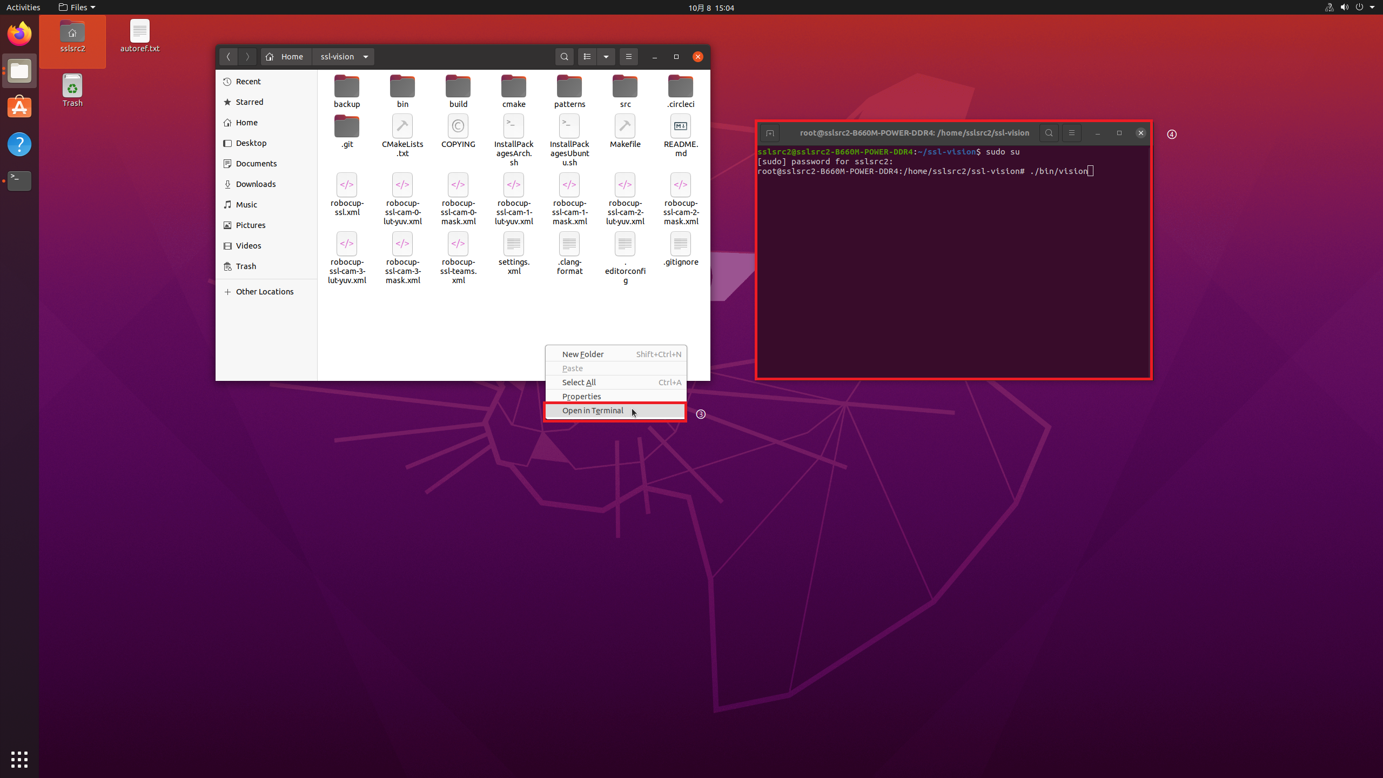Show Applications grid
This screenshot has width=1383, height=778.
tap(19, 760)
